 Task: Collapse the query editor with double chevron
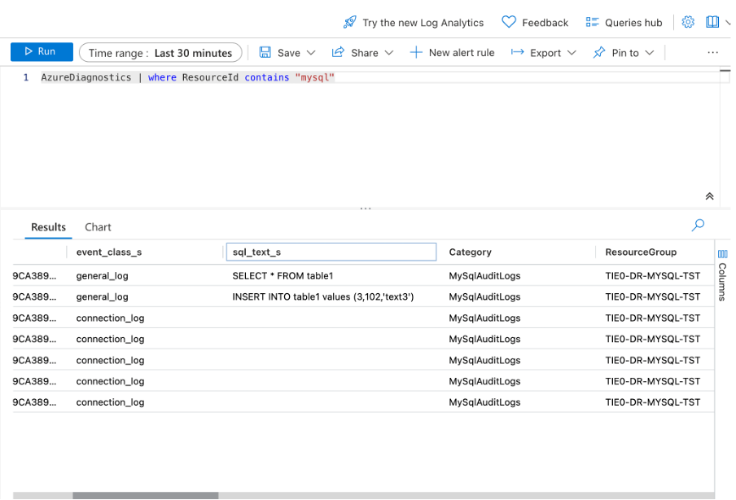[709, 196]
